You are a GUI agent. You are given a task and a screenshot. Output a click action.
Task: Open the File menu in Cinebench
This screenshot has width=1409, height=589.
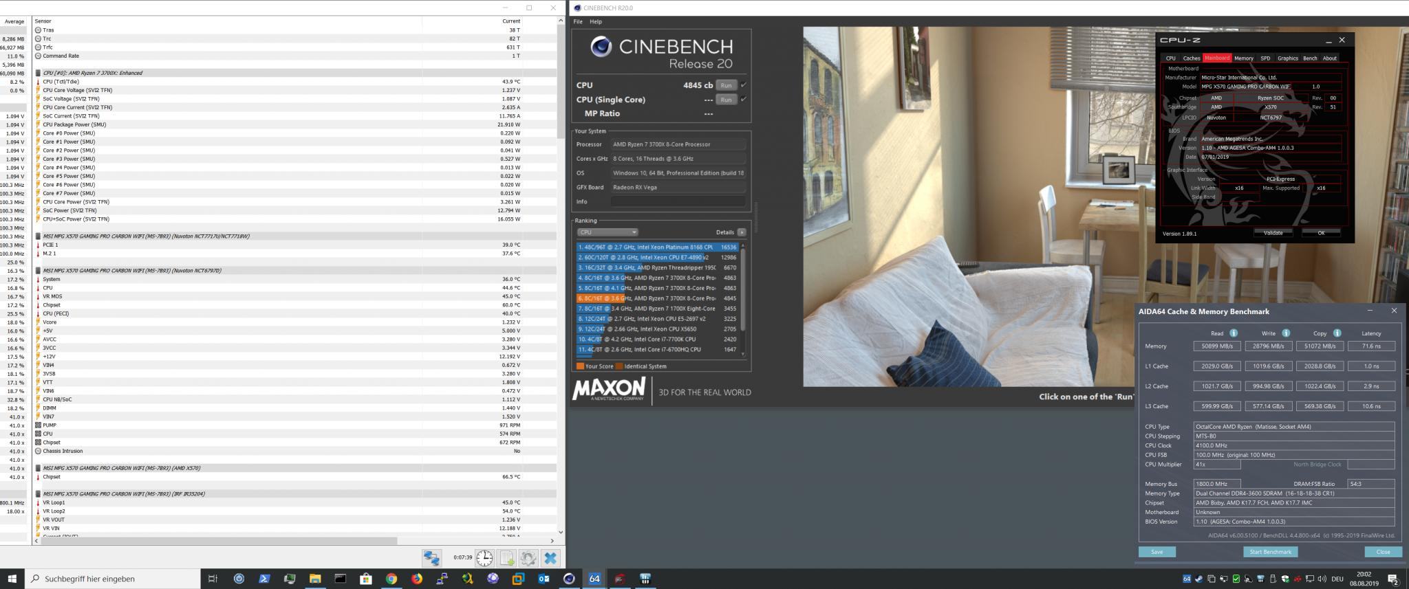pyautogui.click(x=578, y=22)
